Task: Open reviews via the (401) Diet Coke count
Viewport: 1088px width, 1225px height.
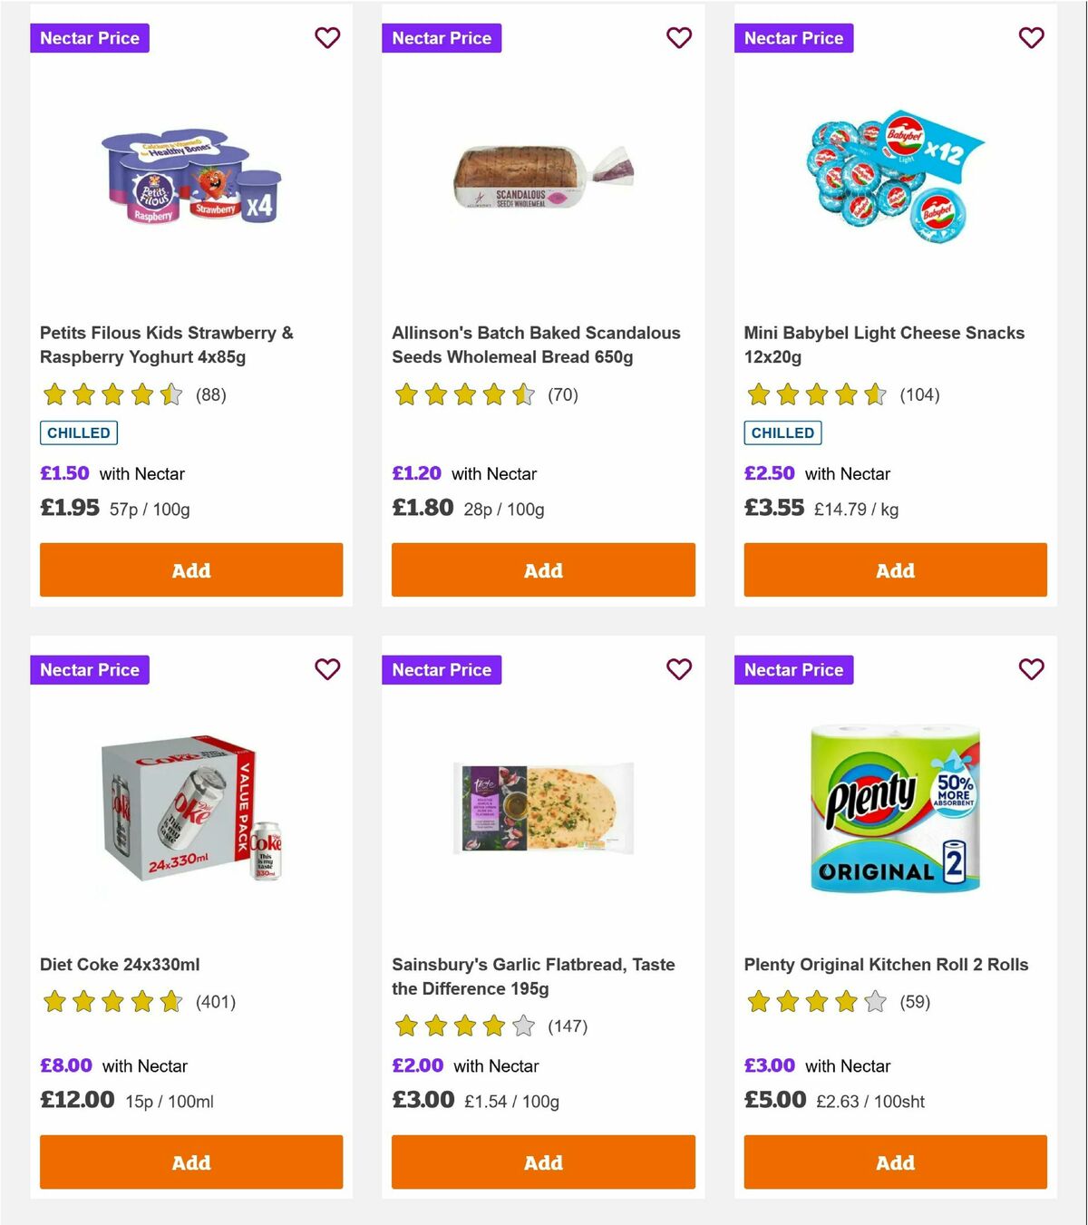Action: click(x=217, y=1003)
